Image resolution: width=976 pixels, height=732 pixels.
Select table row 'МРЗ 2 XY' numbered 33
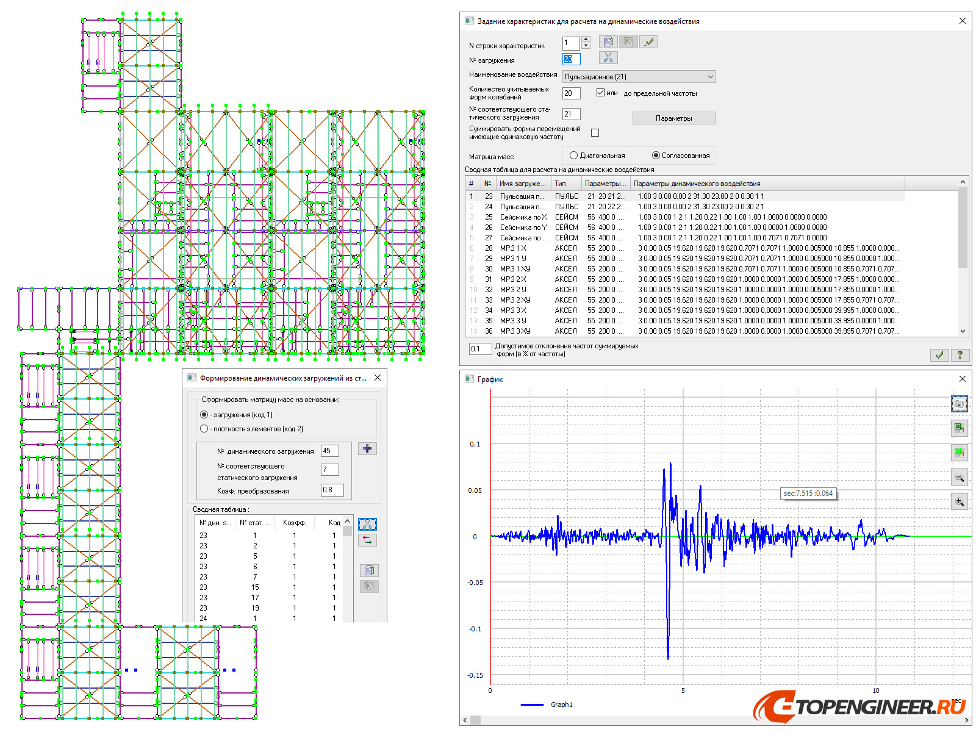point(685,300)
